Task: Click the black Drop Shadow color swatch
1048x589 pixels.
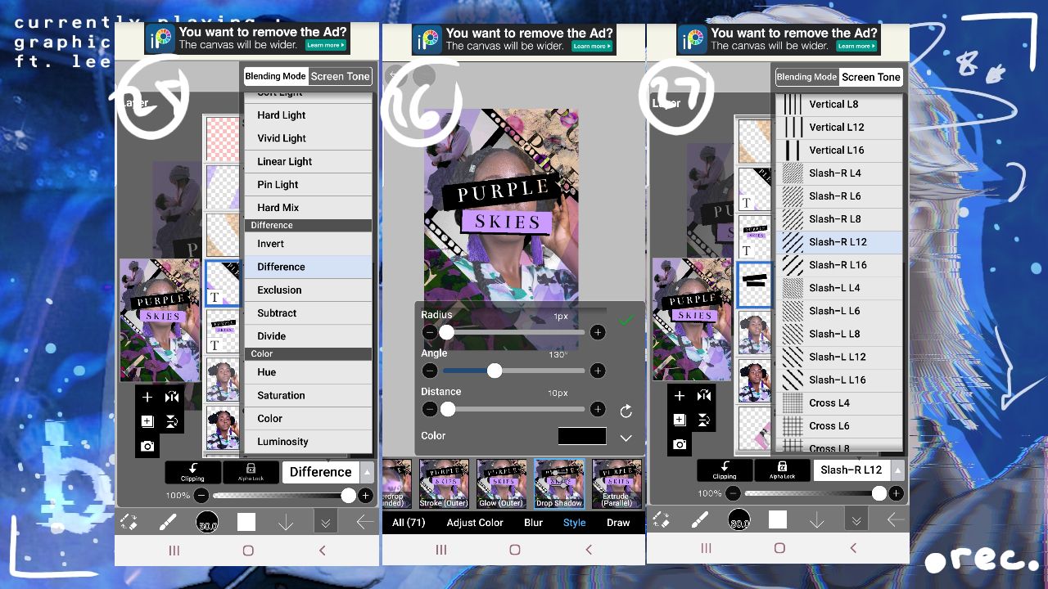Action: [581, 436]
